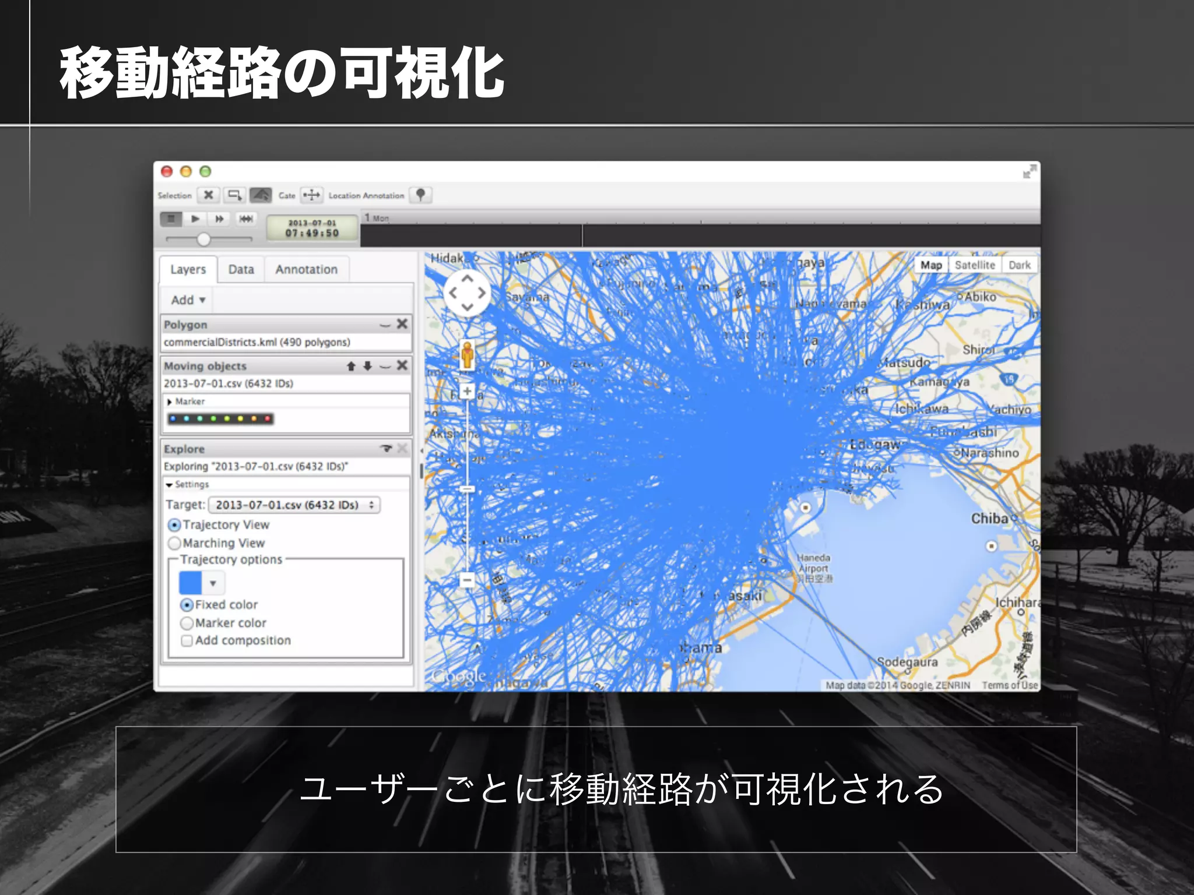Screen dimensions: 1194x895
Task: Open the Terms of Use link
Action: point(1009,685)
